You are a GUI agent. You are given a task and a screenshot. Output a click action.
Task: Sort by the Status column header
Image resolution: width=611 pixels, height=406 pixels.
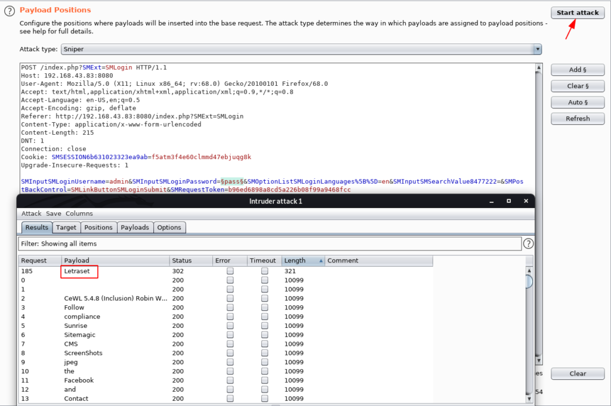click(191, 261)
